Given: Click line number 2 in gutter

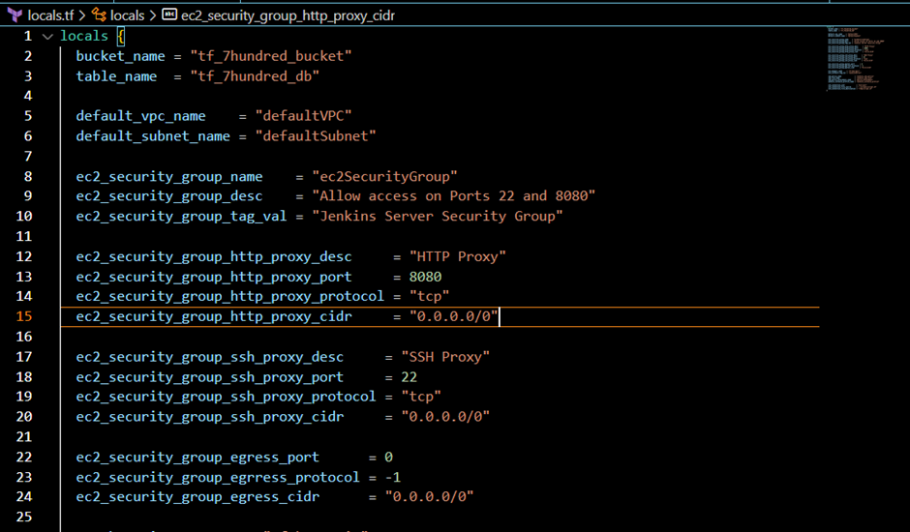Looking at the screenshot, I should tap(28, 56).
